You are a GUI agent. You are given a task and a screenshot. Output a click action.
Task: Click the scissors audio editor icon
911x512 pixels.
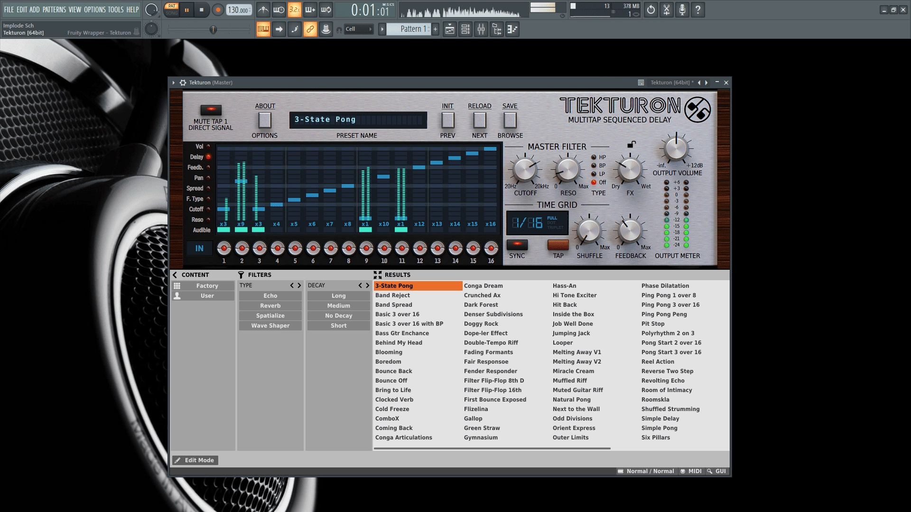pyautogui.click(x=667, y=9)
